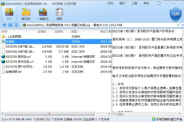Sort by the 压缩后 column header
The image size is (184, 122).
pyautogui.click(x=62, y=31)
